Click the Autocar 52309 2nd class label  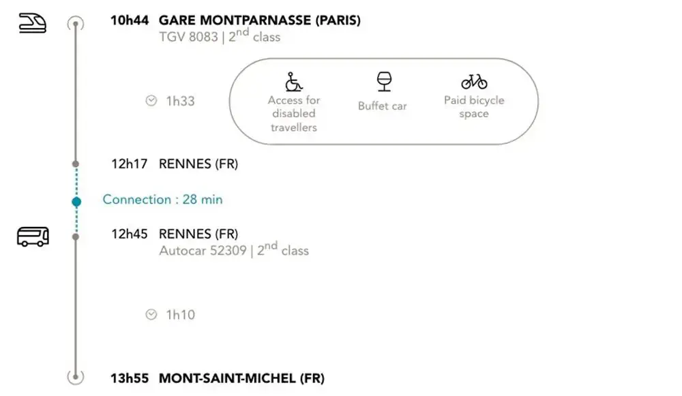tap(234, 249)
